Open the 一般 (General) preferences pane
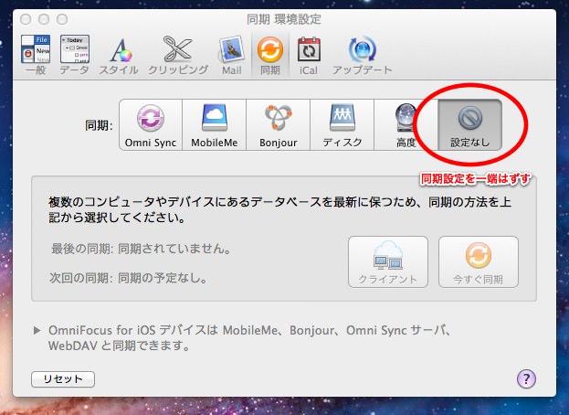The image size is (569, 415). [x=36, y=55]
